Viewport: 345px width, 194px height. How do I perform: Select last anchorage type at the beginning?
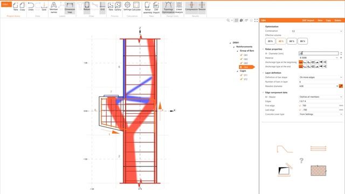[x=325, y=62]
